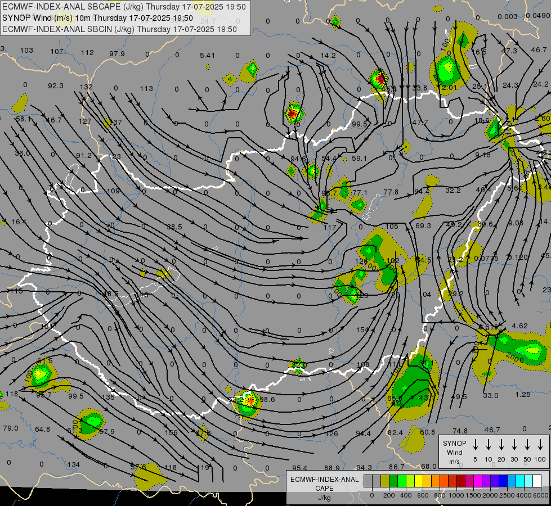
Task: Pick the white swatch ending the CAPE scale
Action: (536, 481)
